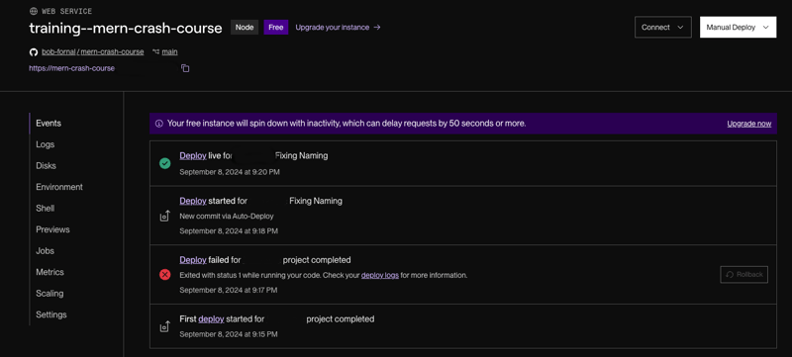Select Metrics in the sidebar

click(49, 272)
